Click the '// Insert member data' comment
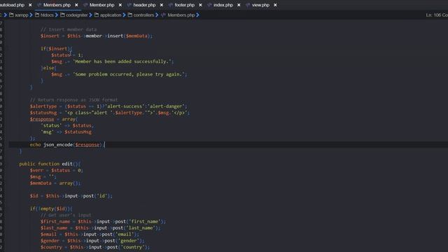 [x=69, y=29]
